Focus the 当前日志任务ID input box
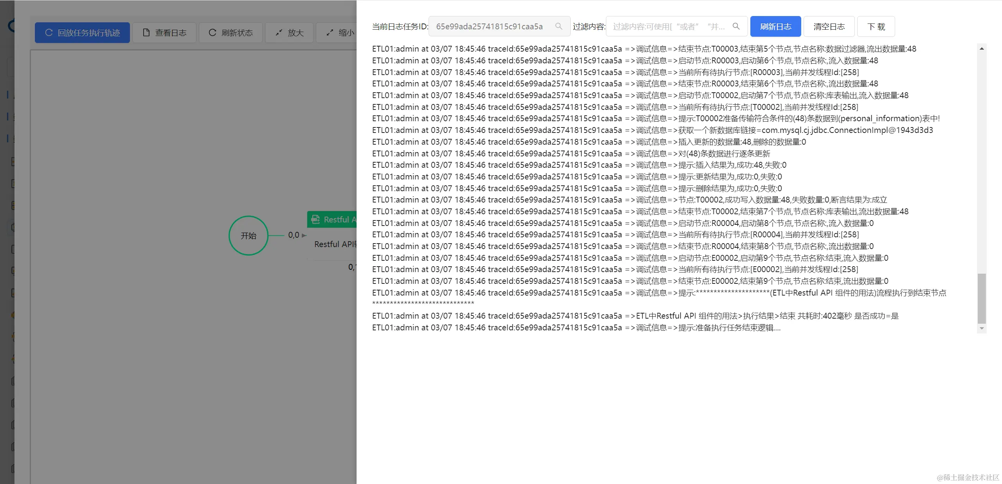1002x484 pixels. [x=489, y=26]
